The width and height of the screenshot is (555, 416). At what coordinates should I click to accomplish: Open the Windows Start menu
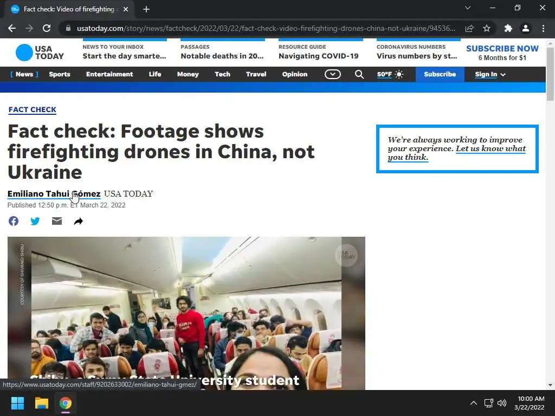point(17,403)
